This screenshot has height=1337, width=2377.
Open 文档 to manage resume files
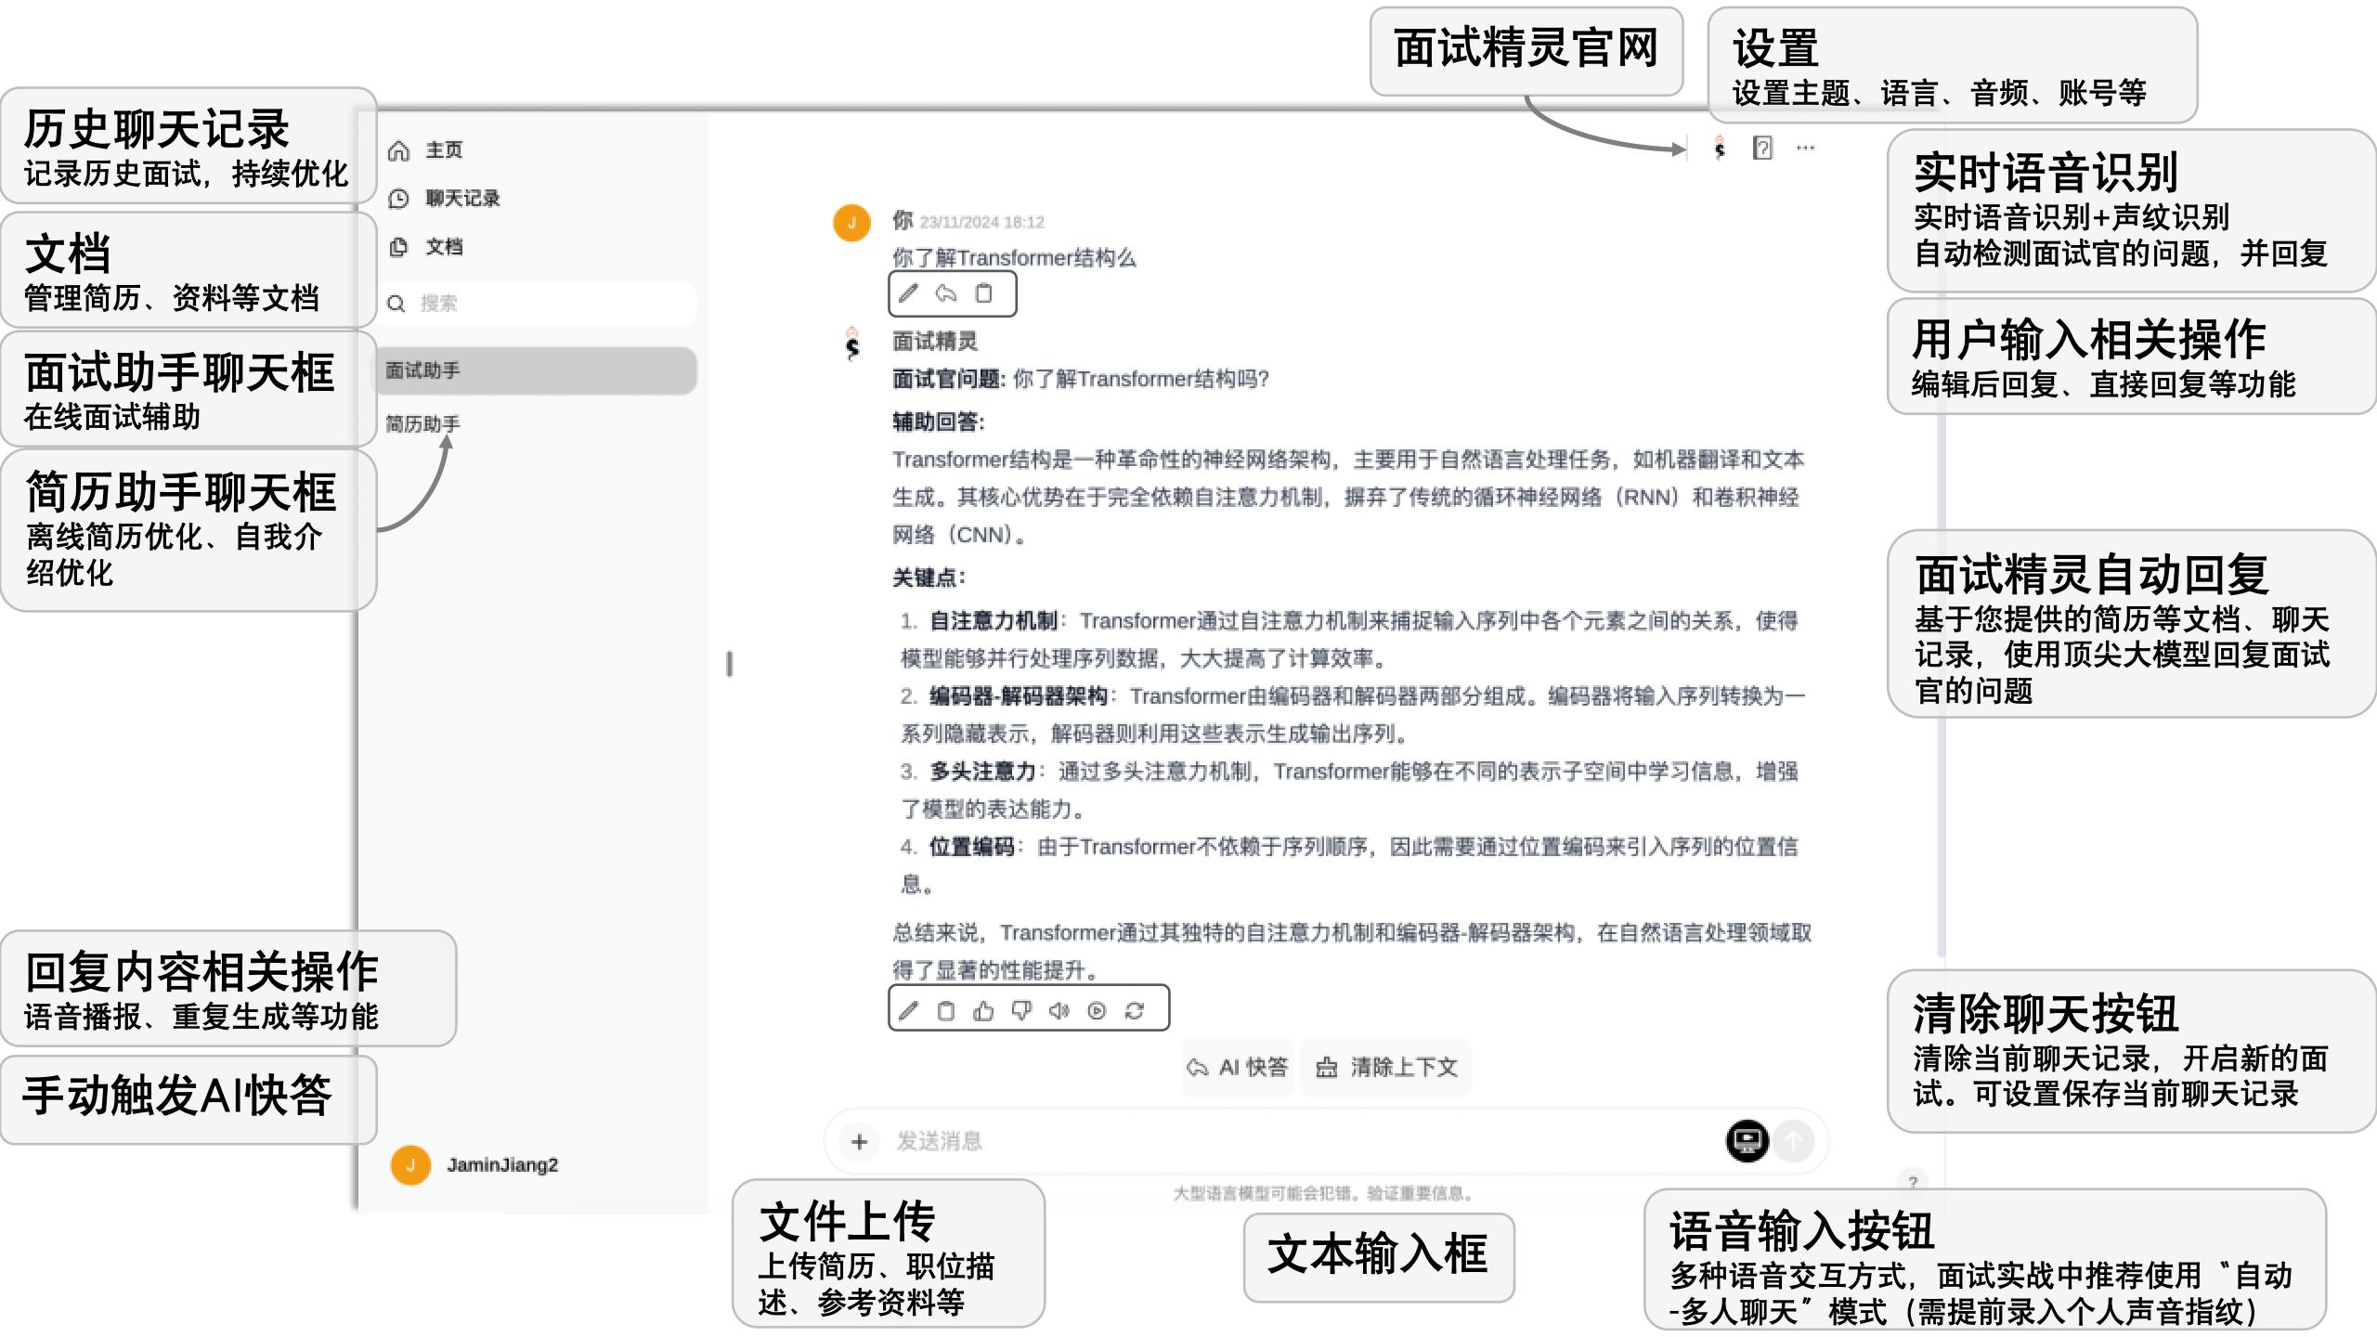coord(443,247)
